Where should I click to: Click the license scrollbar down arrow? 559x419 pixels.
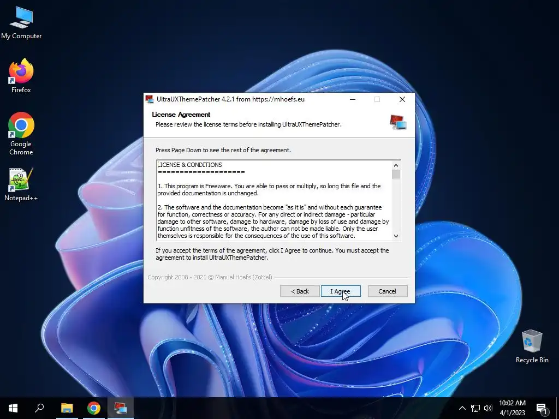click(396, 236)
